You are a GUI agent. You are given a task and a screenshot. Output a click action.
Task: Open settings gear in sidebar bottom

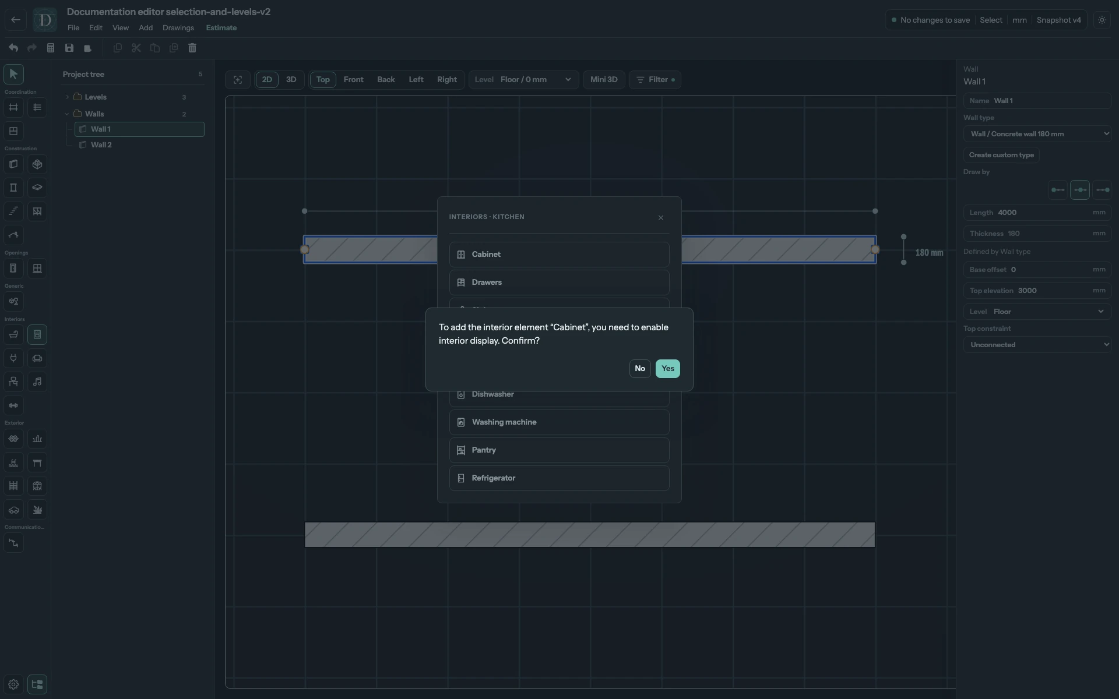[x=13, y=684]
